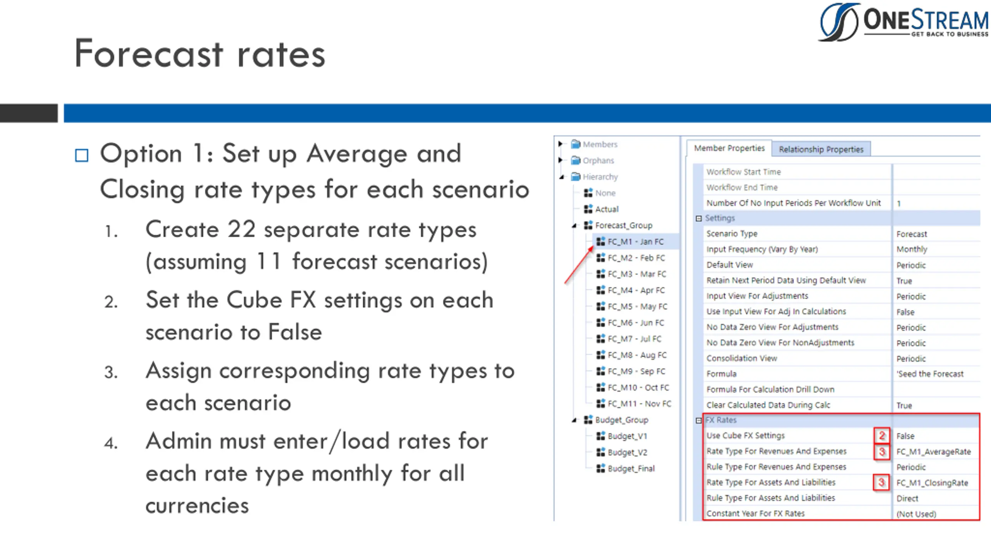Click the Default View value Periodic
The height and width of the screenshot is (557, 991).
[x=911, y=265]
